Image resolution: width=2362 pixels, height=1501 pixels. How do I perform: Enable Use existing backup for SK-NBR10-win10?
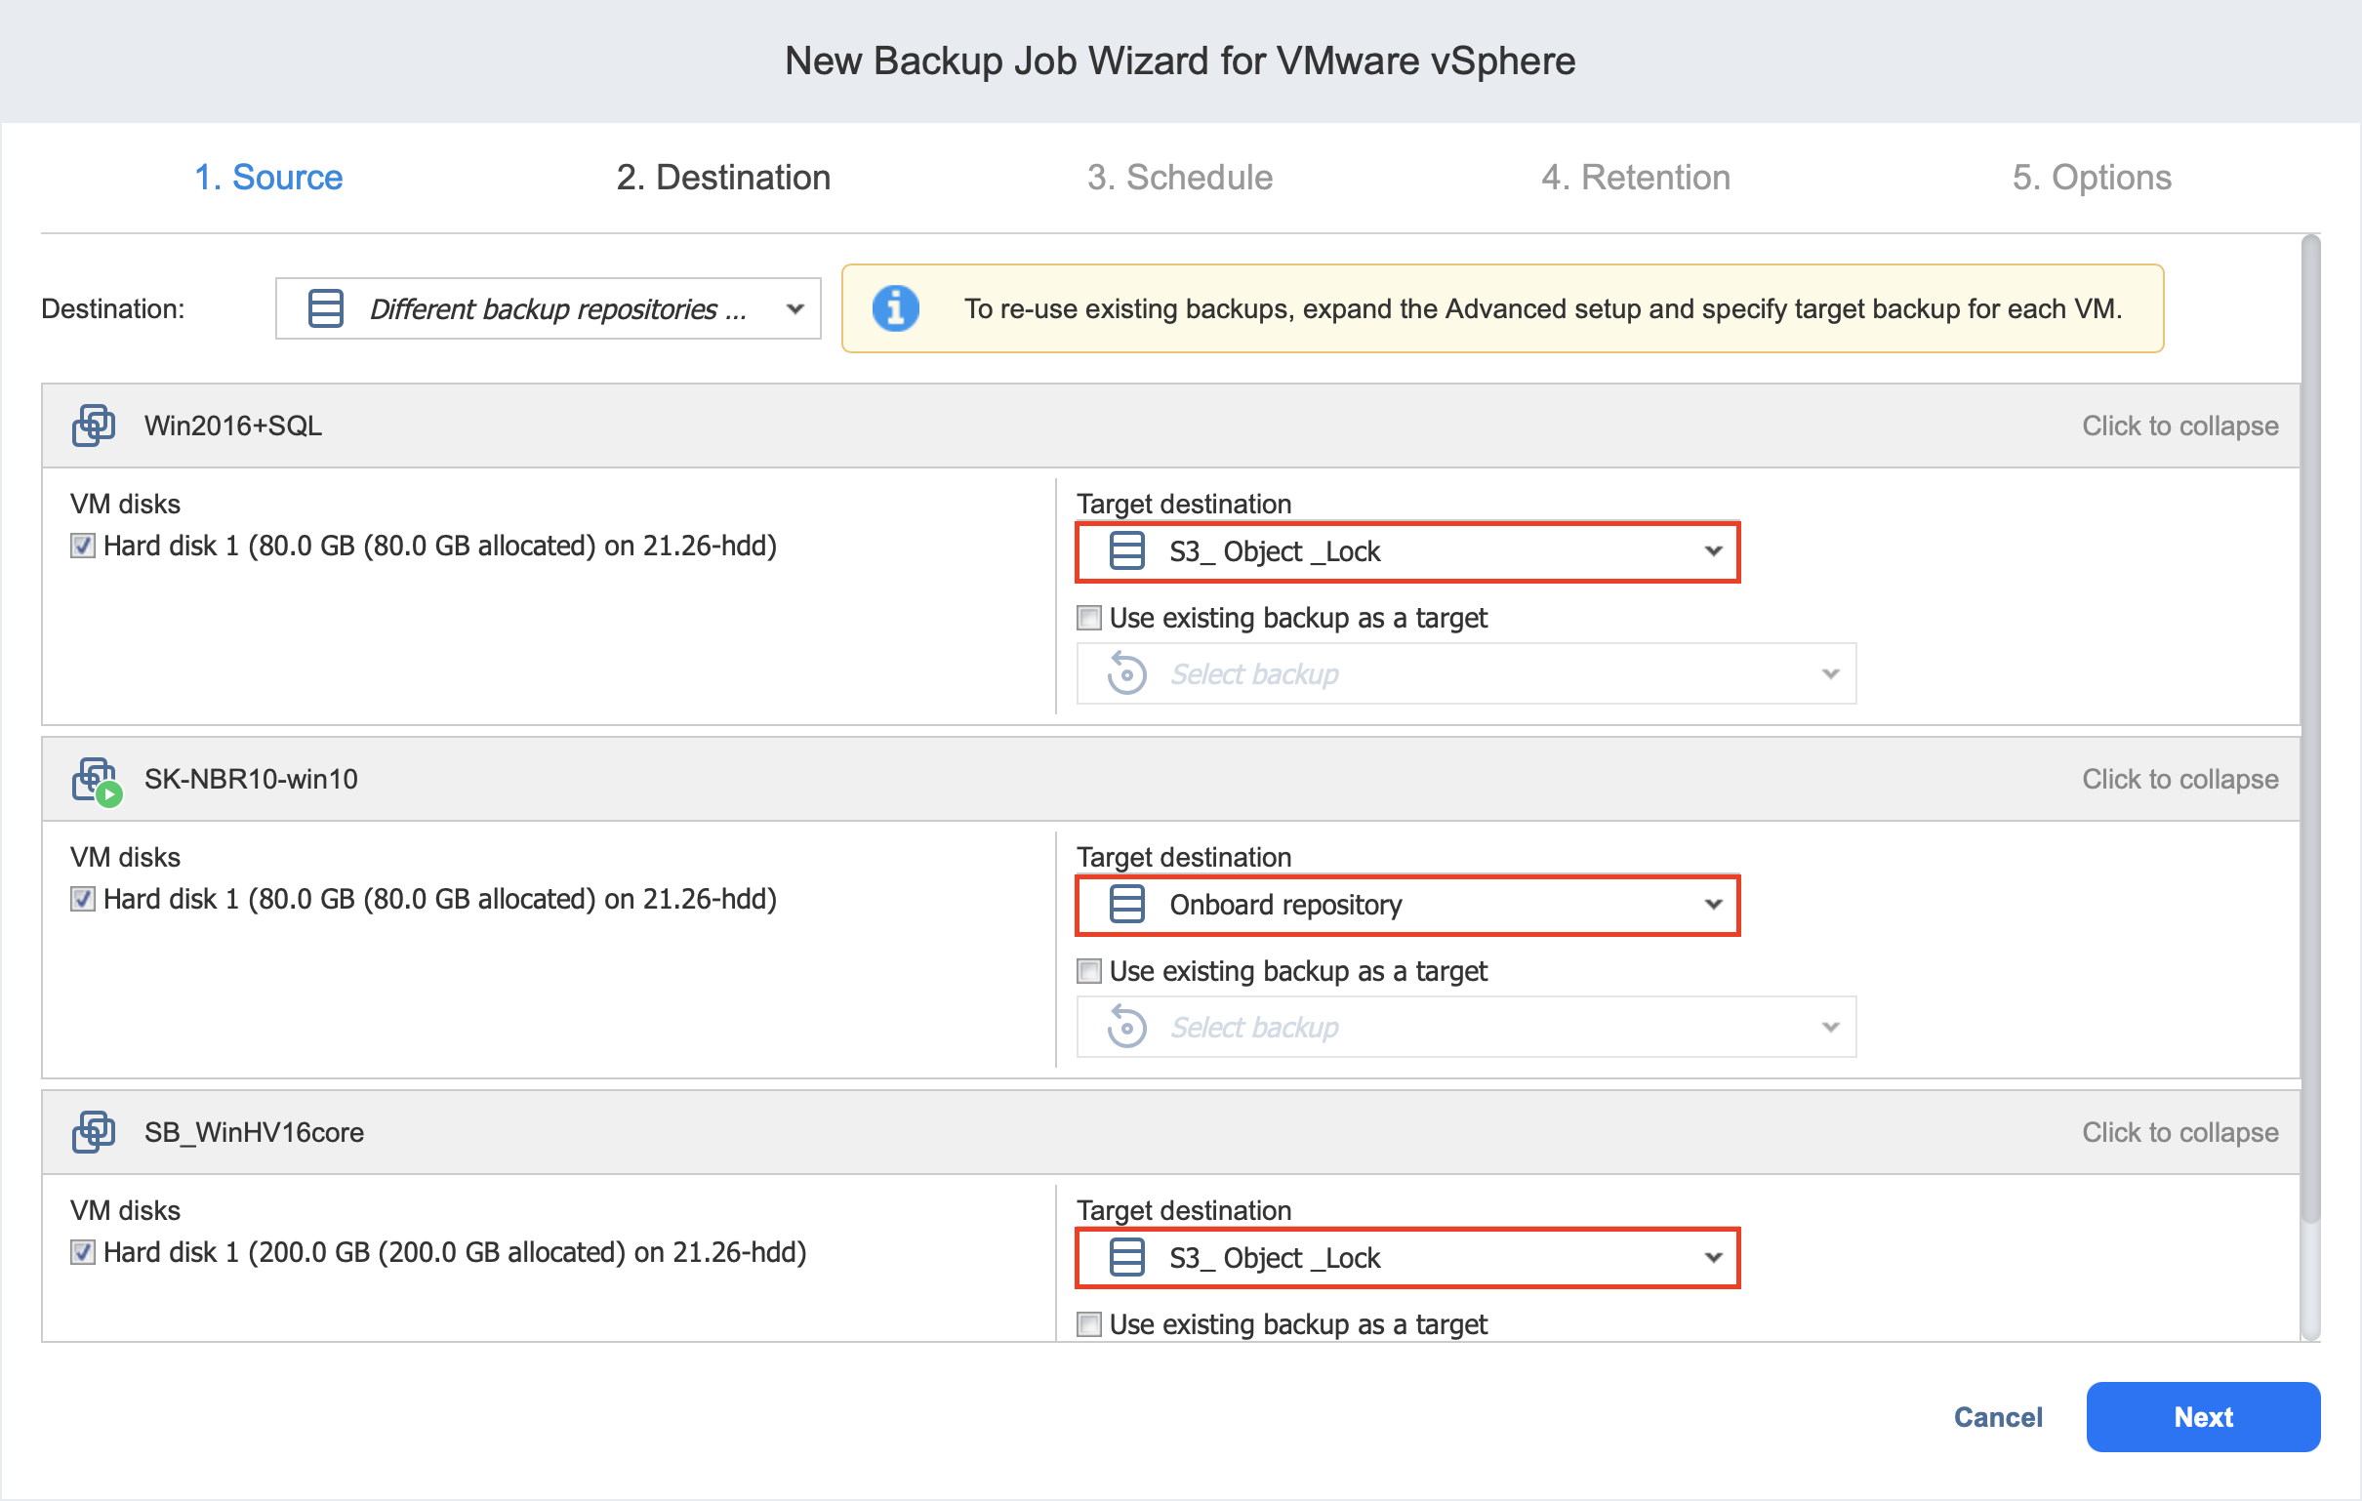(x=1089, y=971)
